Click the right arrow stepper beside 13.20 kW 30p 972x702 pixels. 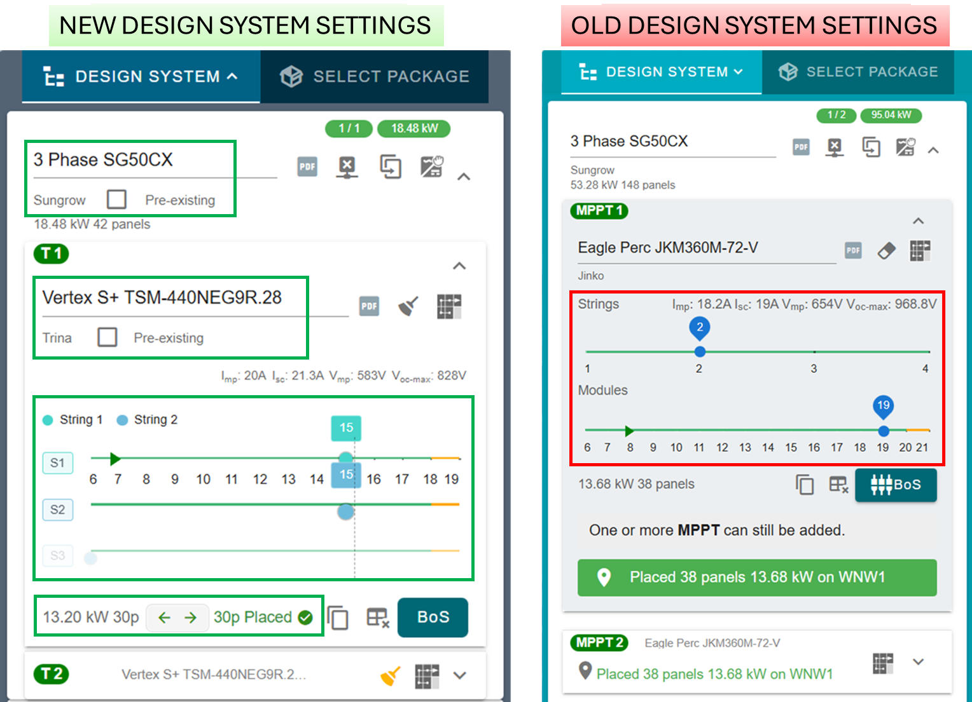tap(191, 618)
